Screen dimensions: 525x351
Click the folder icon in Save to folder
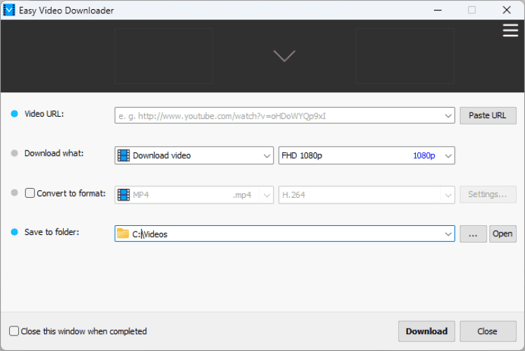pos(123,234)
